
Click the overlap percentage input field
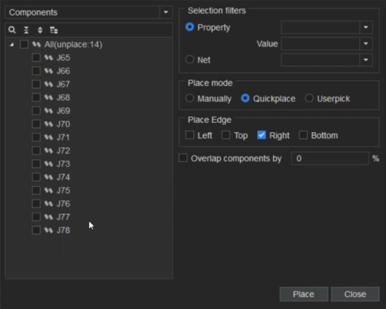(x=330, y=158)
